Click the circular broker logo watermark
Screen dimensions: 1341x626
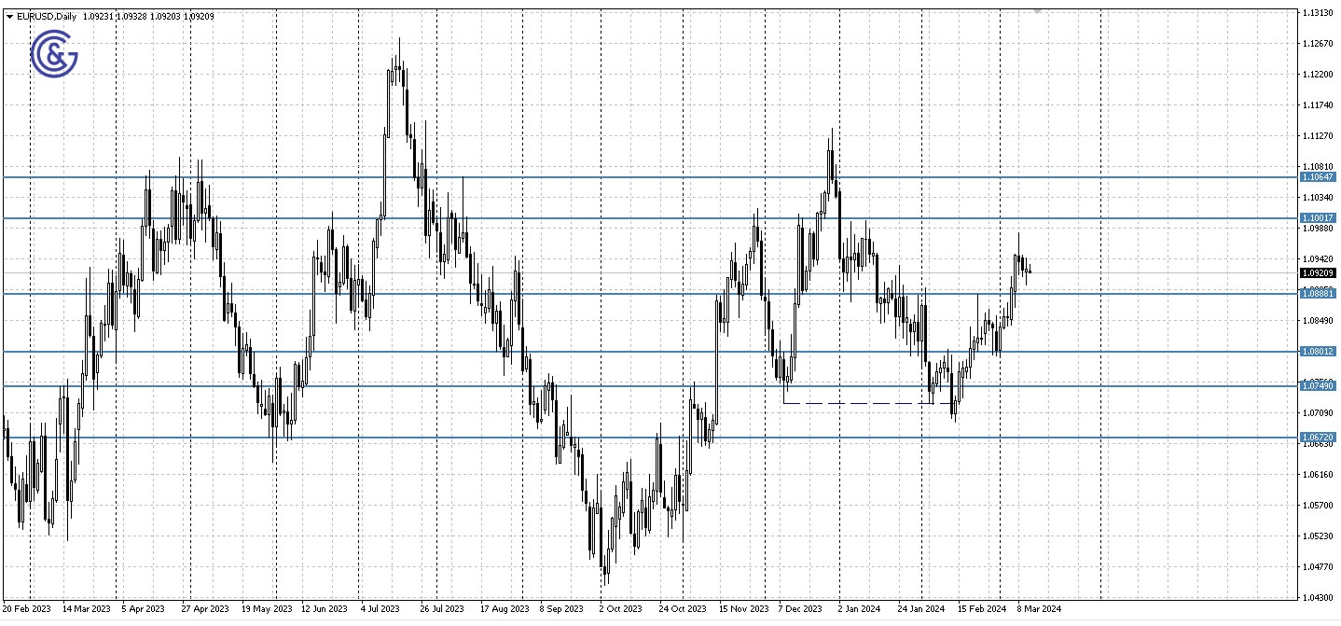[53, 53]
